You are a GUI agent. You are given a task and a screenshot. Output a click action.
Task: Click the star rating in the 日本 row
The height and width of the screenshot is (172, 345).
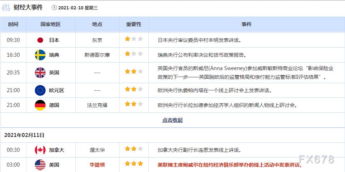134,39
